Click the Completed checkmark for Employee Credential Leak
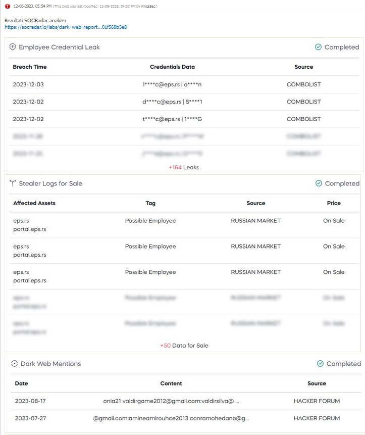 (x=318, y=47)
